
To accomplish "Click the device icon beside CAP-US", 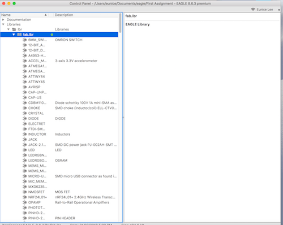I will pyautogui.click(x=24, y=98).
